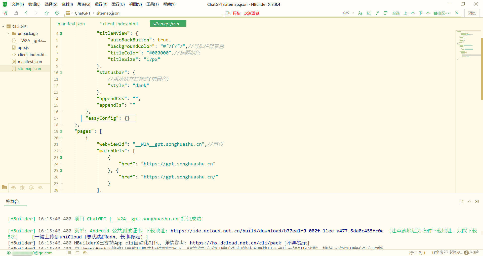The width and height of the screenshot is (483, 256).
Task: Go forward with the right arrow icon
Action: (x=36, y=13)
